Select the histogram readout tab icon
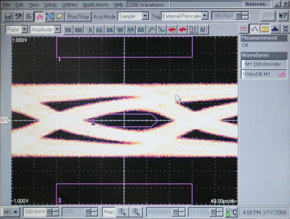Image resolution: width=290 pixels, height=219 pixels. [275, 29]
